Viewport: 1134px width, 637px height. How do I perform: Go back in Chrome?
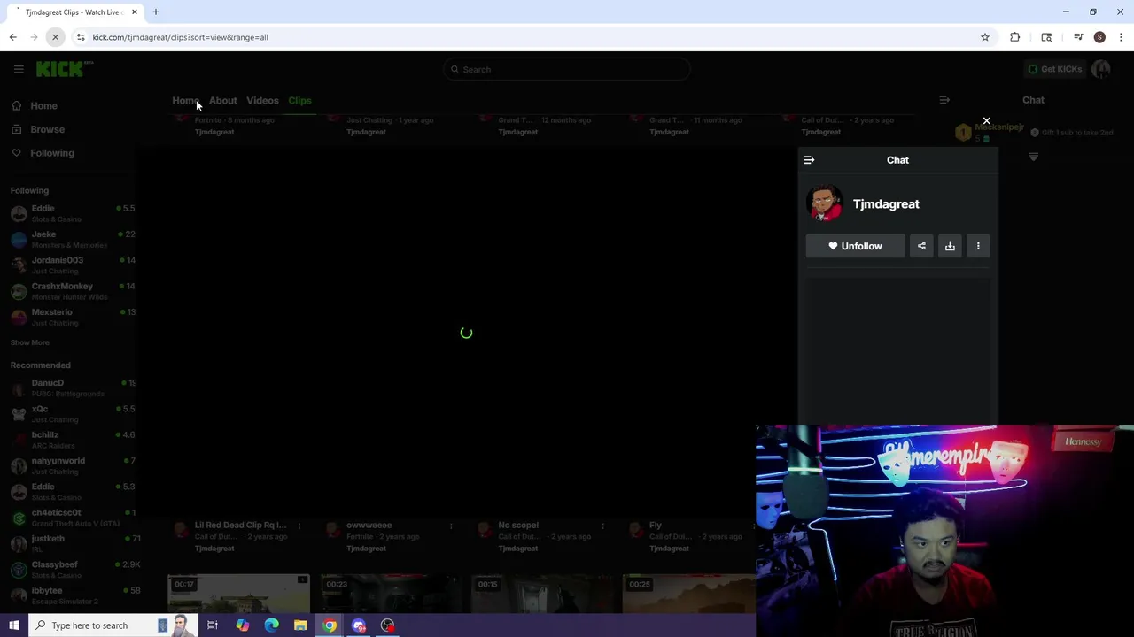(12, 37)
